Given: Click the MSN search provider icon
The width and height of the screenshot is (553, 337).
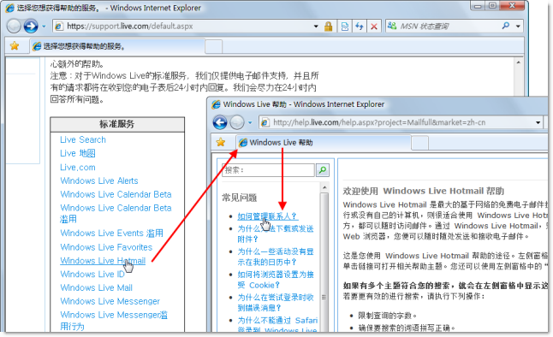Looking at the screenshot, I should 392,26.
